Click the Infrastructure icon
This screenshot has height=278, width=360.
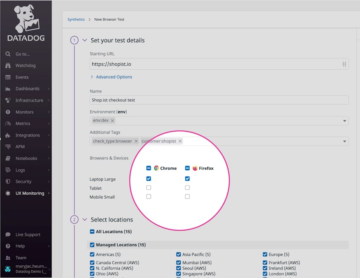[8, 101]
